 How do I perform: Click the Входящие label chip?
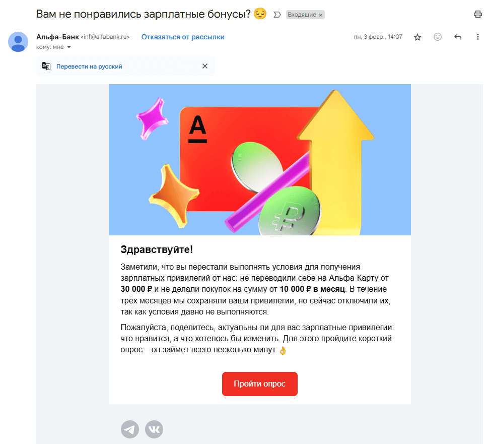coord(302,15)
